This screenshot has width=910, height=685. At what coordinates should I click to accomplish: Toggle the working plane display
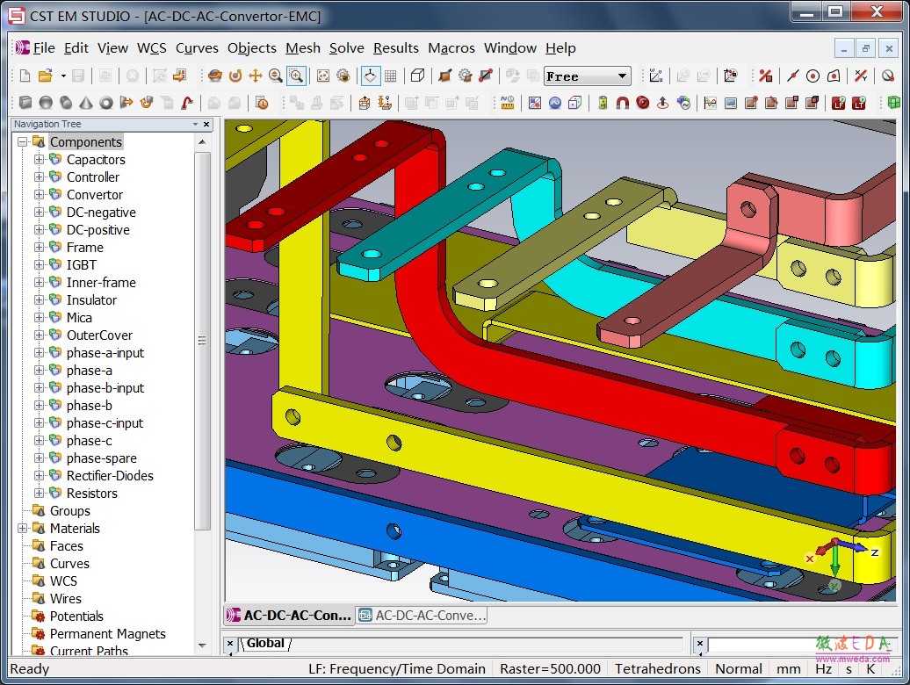coord(370,76)
